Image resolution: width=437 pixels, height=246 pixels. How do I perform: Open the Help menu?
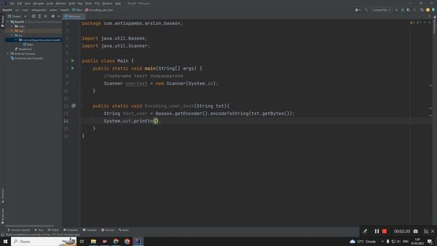click(118, 3)
